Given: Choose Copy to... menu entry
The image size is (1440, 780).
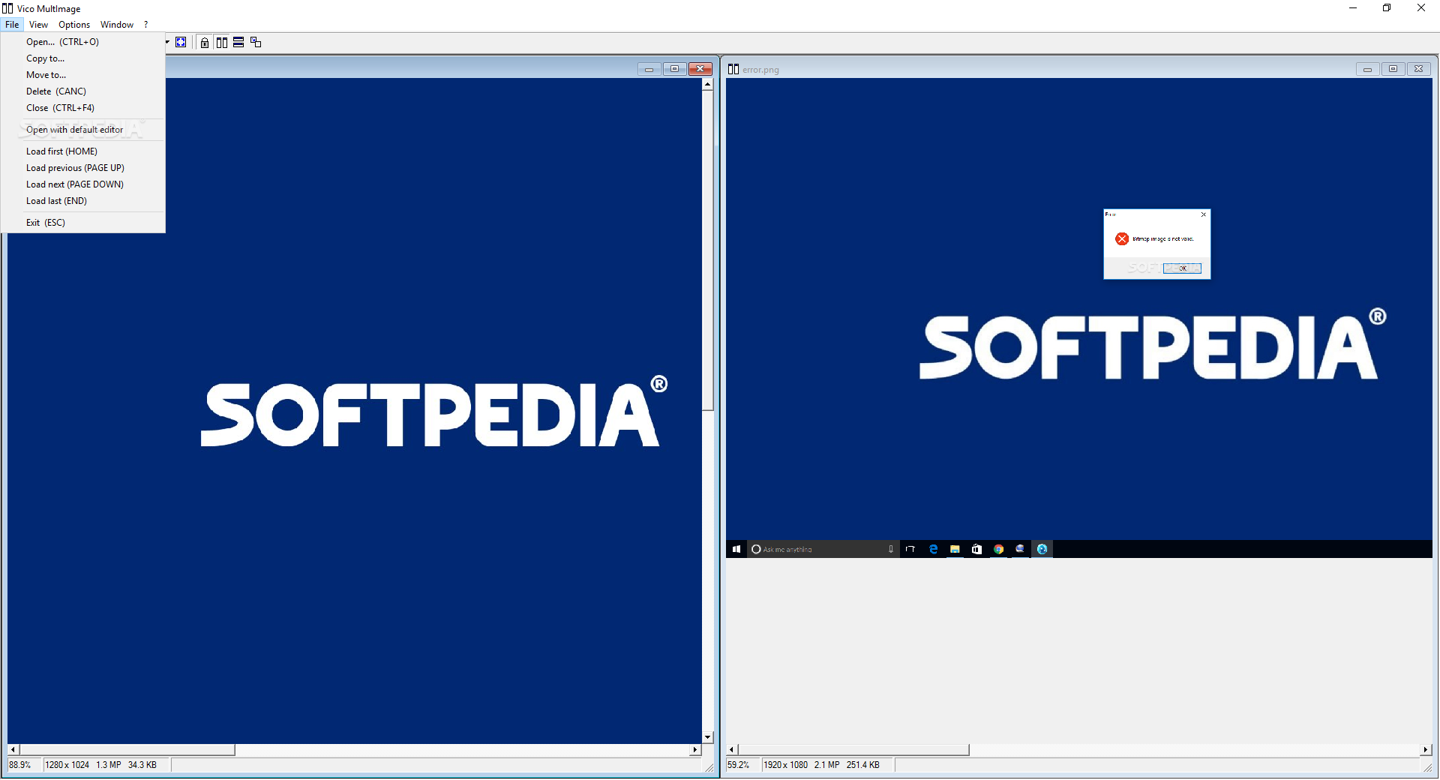Looking at the screenshot, I should point(83,58).
